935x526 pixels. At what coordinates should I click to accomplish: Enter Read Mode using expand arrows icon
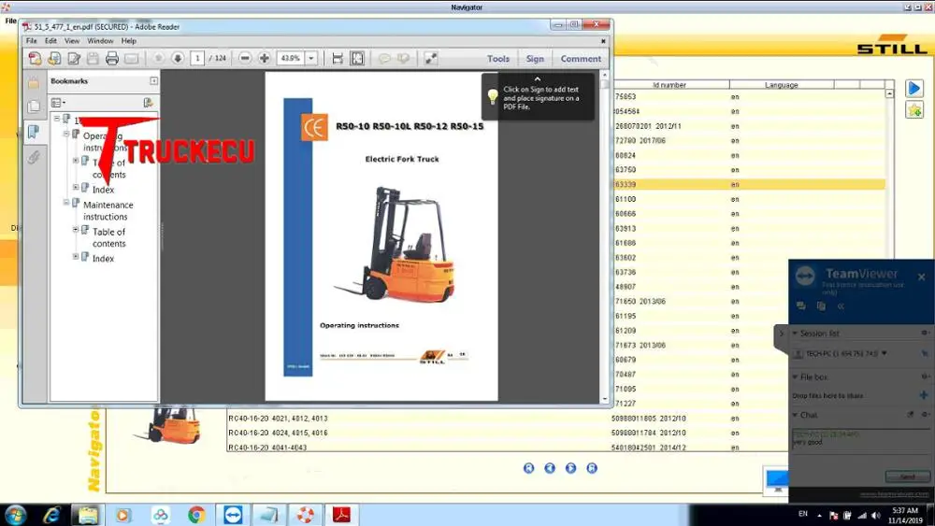tap(431, 58)
